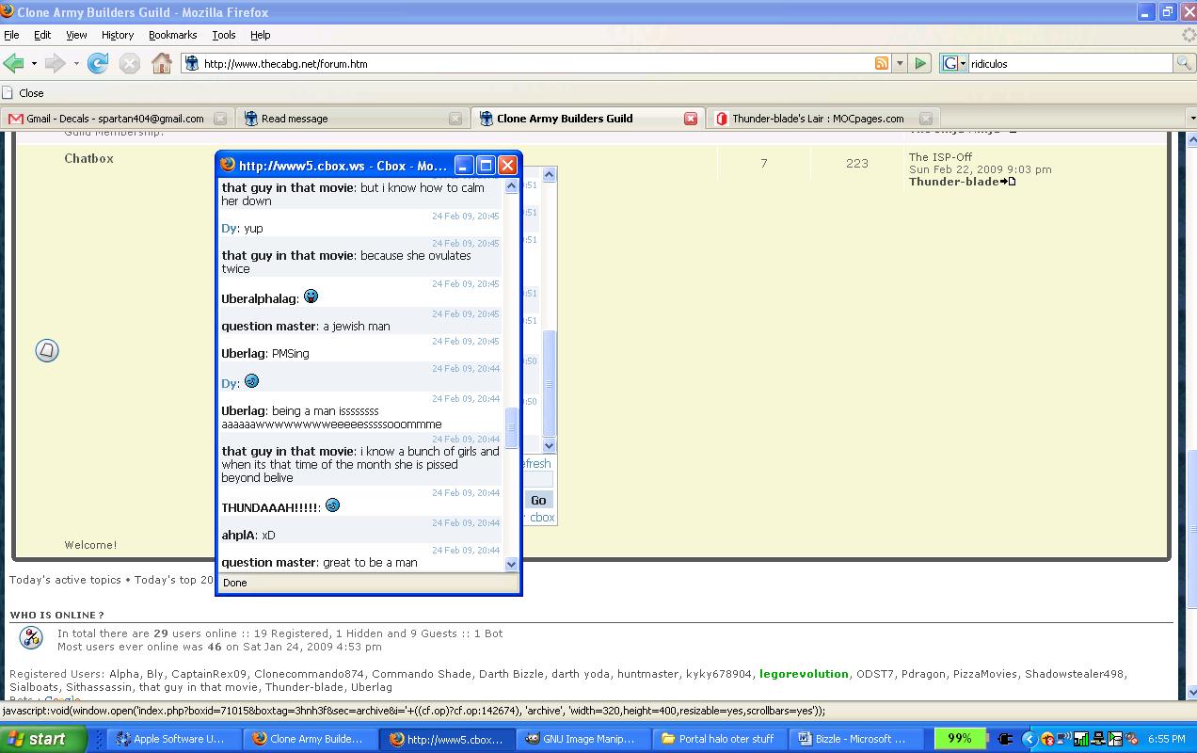Click the green Go arrow beside address bar

[921, 63]
